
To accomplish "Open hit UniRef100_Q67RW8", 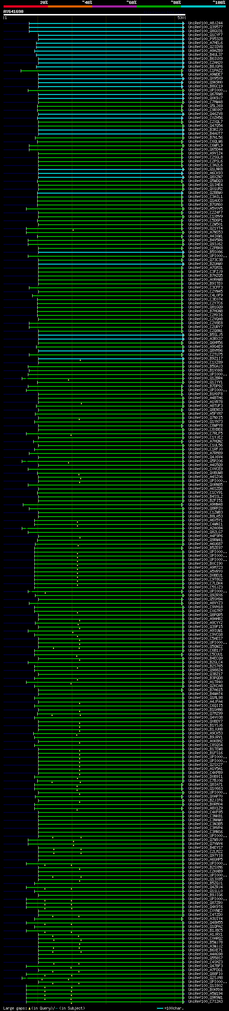I will [x=205, y=94].
